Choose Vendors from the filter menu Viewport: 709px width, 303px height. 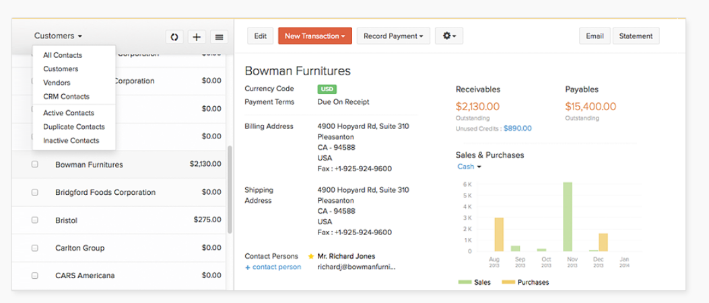[x=57, y=83]
